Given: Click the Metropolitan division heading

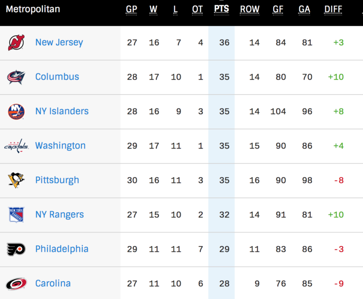Looking at the screenshot, I should point(33,9).
